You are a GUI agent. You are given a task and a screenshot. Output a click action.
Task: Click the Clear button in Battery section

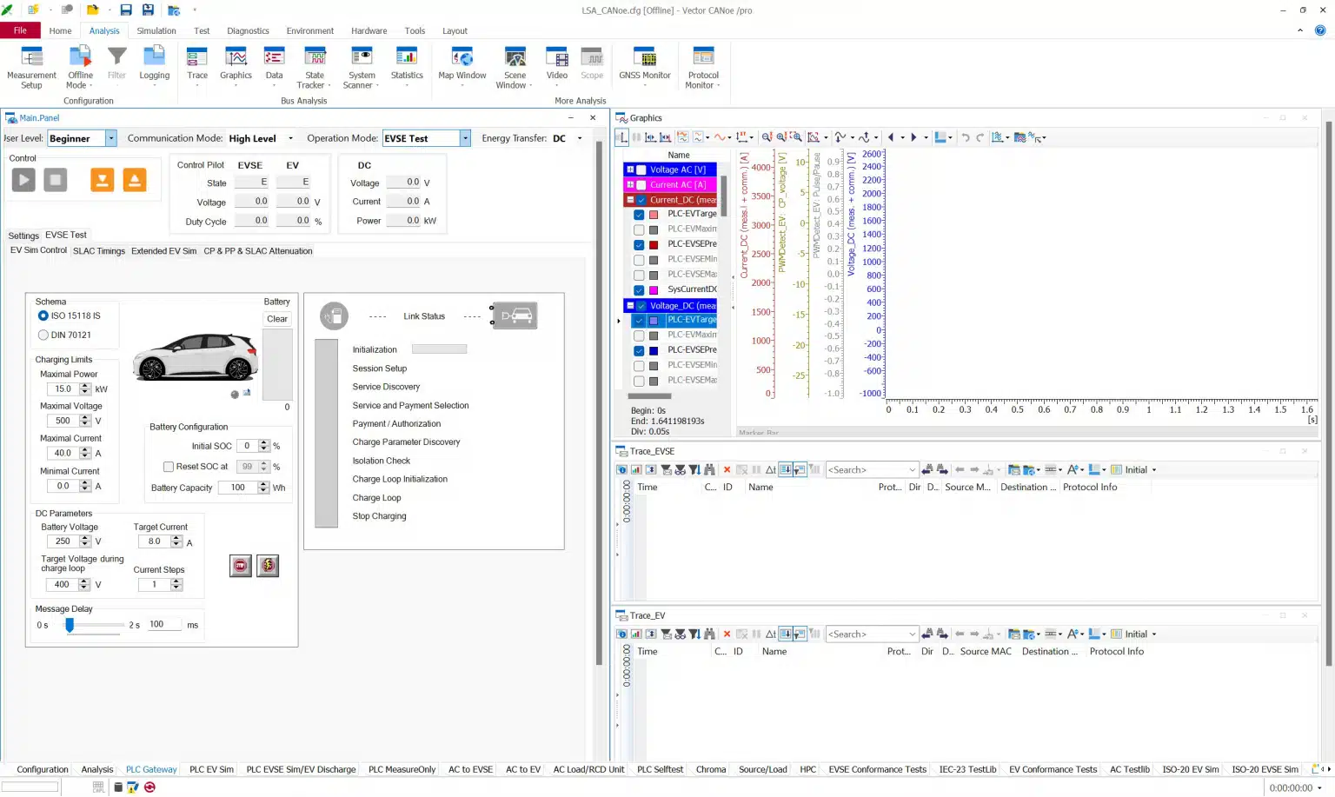276,318
